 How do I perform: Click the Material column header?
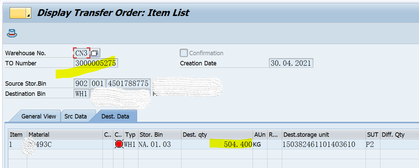click(x=65, y=135)
